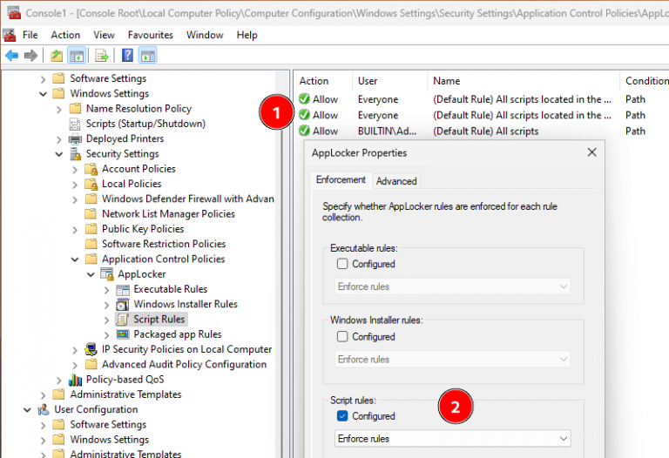The image size is (669, 458).
Task: Select Windows Defender Firewall with Advanced tree item
Action: click(188, 199)
